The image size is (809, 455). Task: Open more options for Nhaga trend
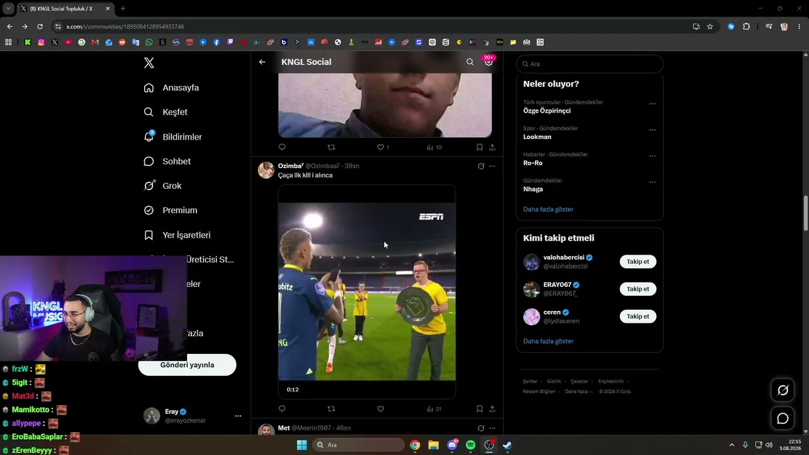point(652,183)
